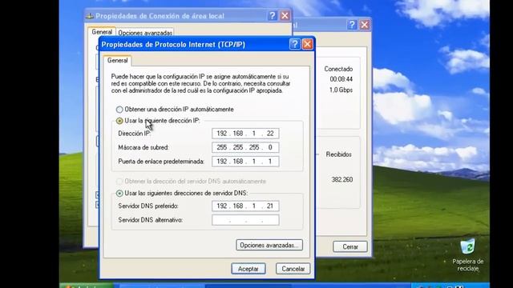Select 'Usar las siguientes direcciones de servidor DNS'
Viewport: 513px width, 288px height.
tap(119, 194)
